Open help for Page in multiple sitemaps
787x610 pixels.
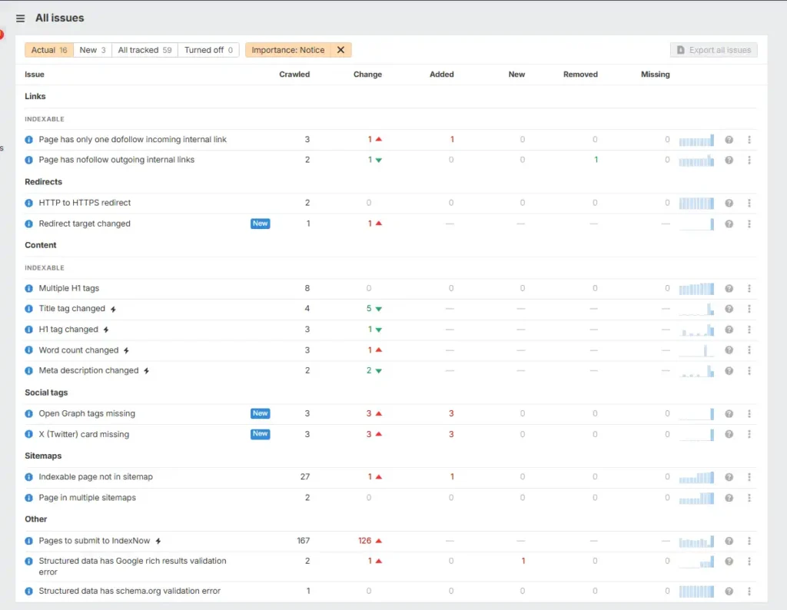(729, 498)
